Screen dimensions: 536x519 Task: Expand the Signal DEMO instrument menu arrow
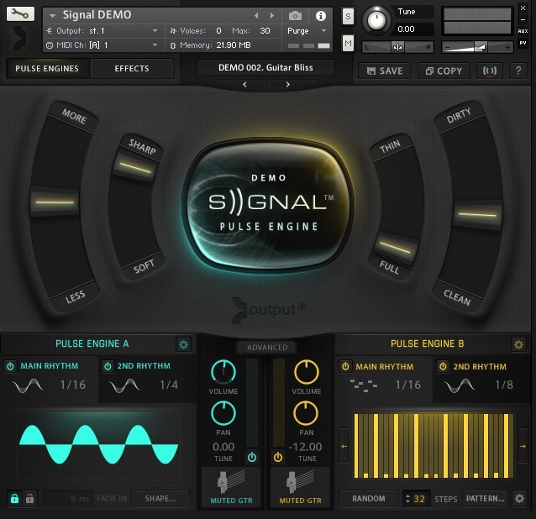tap(52, 16)
